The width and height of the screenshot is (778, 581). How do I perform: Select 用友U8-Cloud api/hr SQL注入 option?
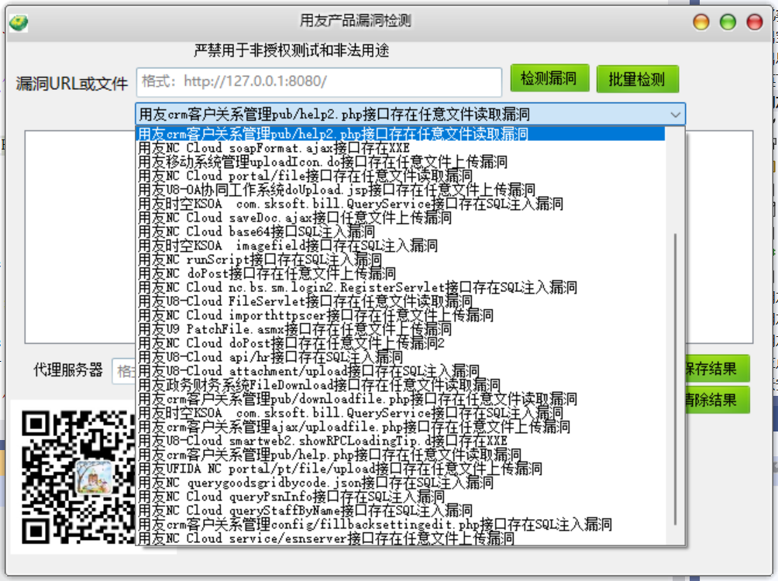click(x=401, y=357)
